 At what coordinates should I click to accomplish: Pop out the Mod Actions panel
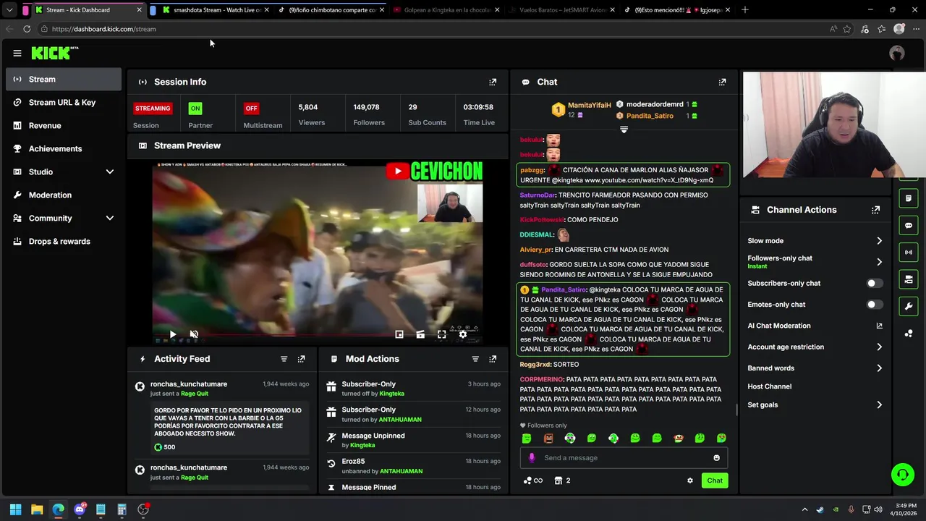click(x=493, y=359)
